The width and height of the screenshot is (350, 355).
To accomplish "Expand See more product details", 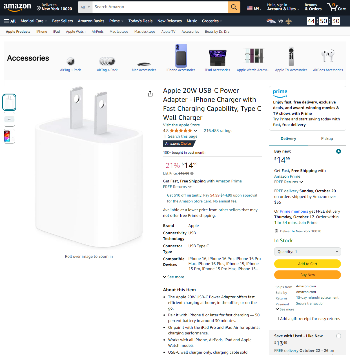I will [x=174, y=277].
